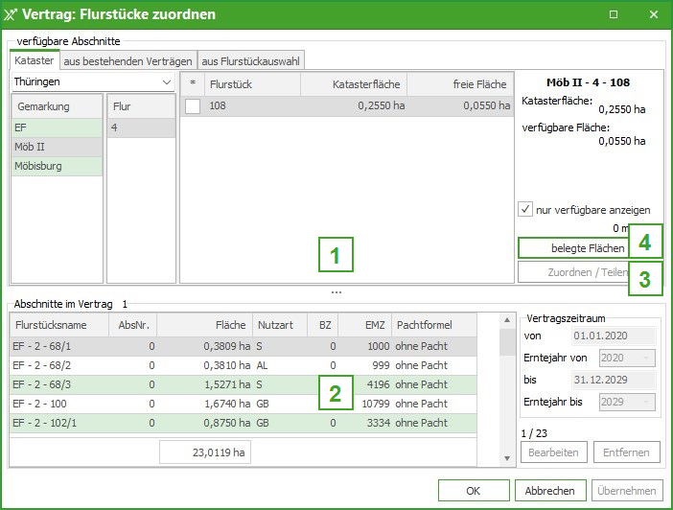The width and height of the screenshot is (673, 510).
Task: Switch to 'aus bestehenden Verträgen' tab
Action: pyautogui.click(x=128, y=59)
